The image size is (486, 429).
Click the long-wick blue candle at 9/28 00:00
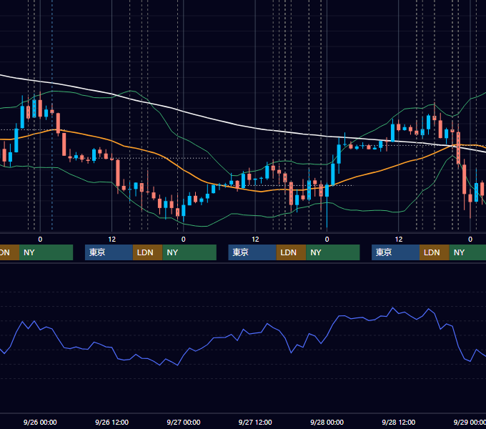tap(327, 190)
